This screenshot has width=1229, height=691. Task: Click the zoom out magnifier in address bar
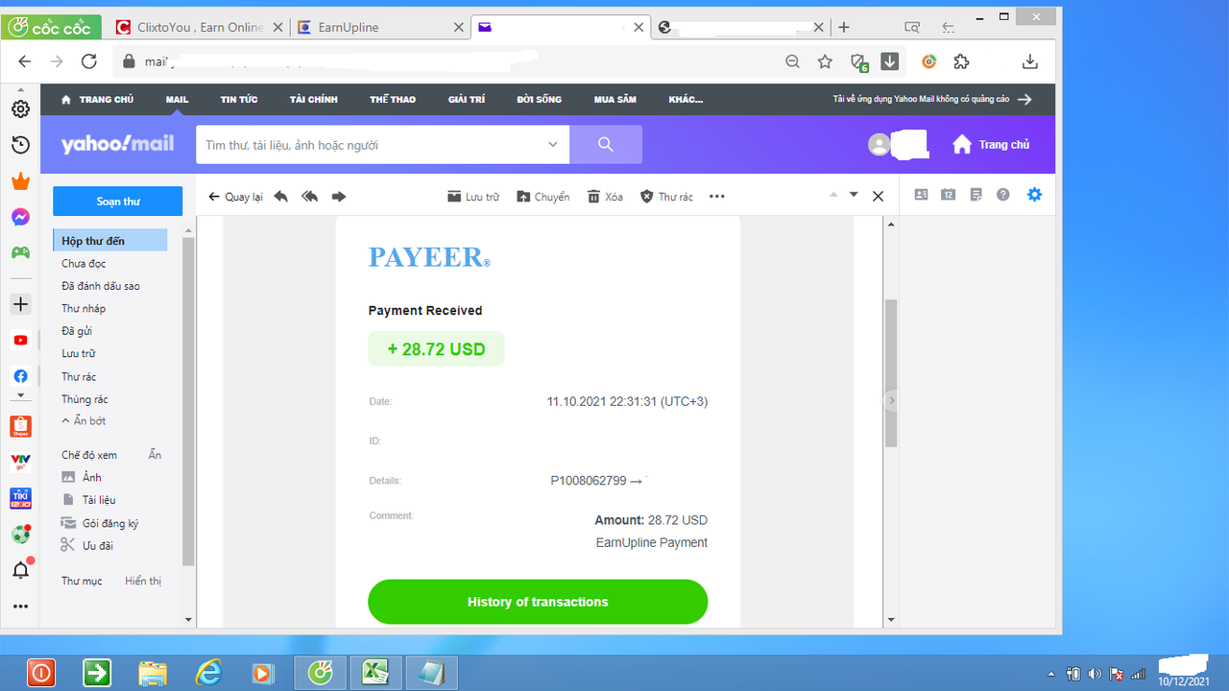793,61
